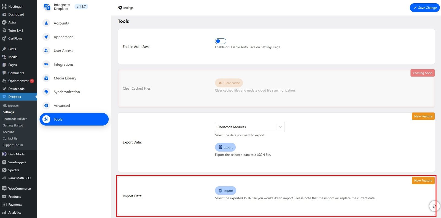The image size is (441, 218).
Task: Open the Shortcode Modules export dropdown
Action: tap(250, 127)
